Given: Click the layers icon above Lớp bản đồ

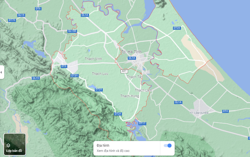Looking at the screenshot, I should click(8, 145).
